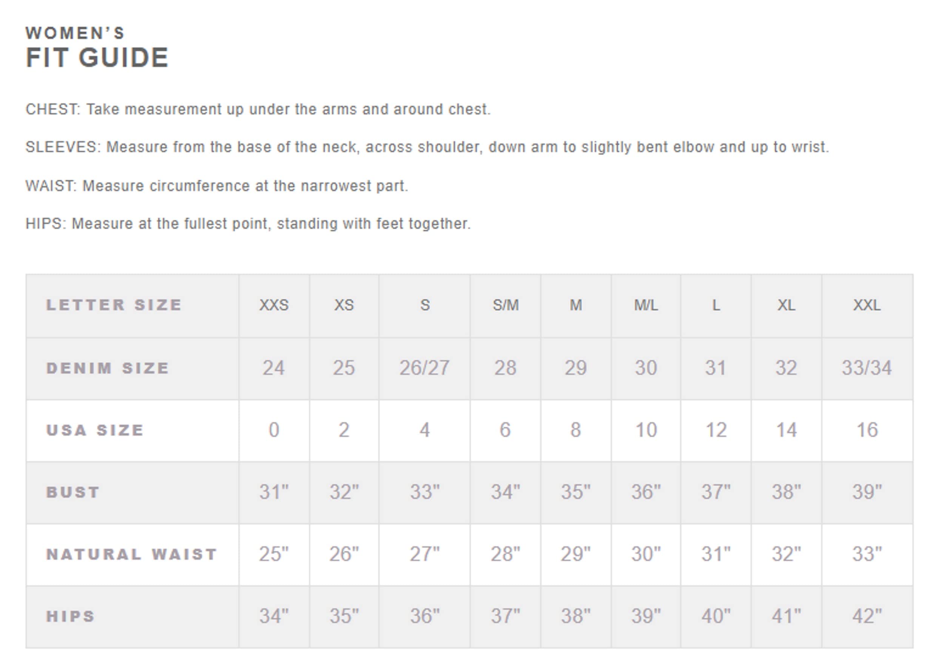Click the WOMEN'S title text
The image size is (944, 668).
[x=75, y=33]
